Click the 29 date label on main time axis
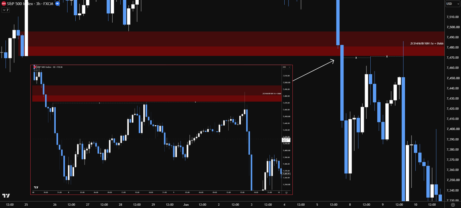 pyautogui.click(x=153, y=205)
